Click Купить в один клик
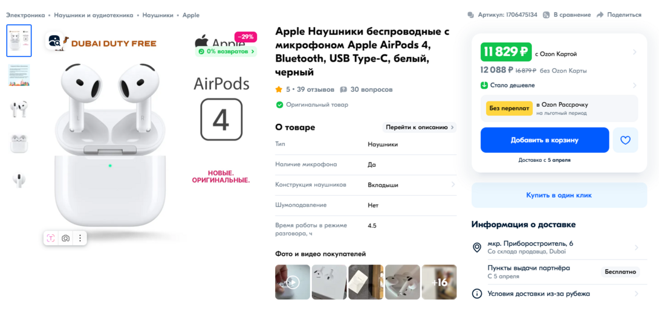The image size is (659, 323). click(x=559, y=195)
